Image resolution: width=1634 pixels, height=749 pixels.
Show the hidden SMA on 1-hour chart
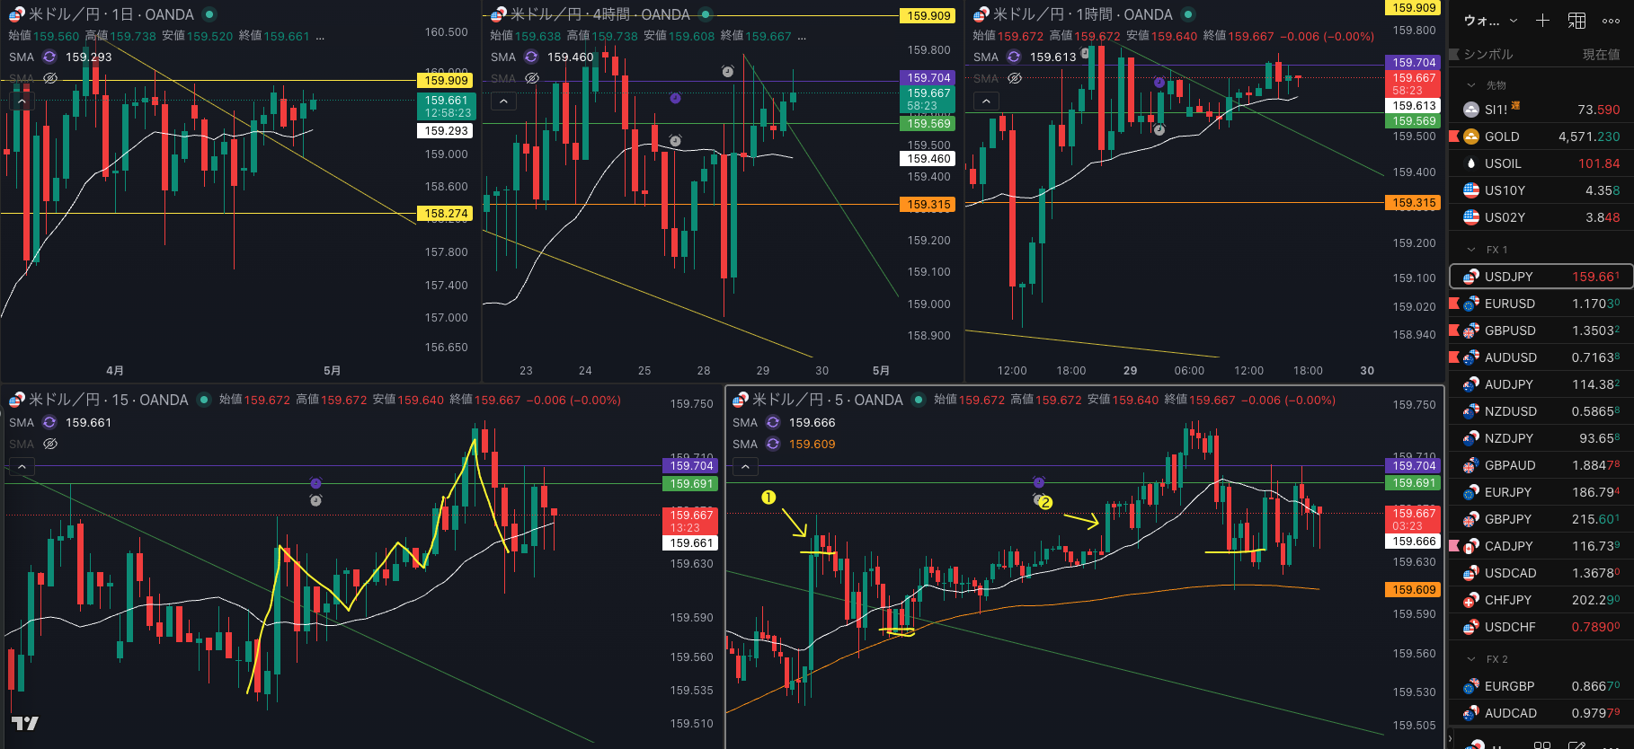coord(1015,78)
